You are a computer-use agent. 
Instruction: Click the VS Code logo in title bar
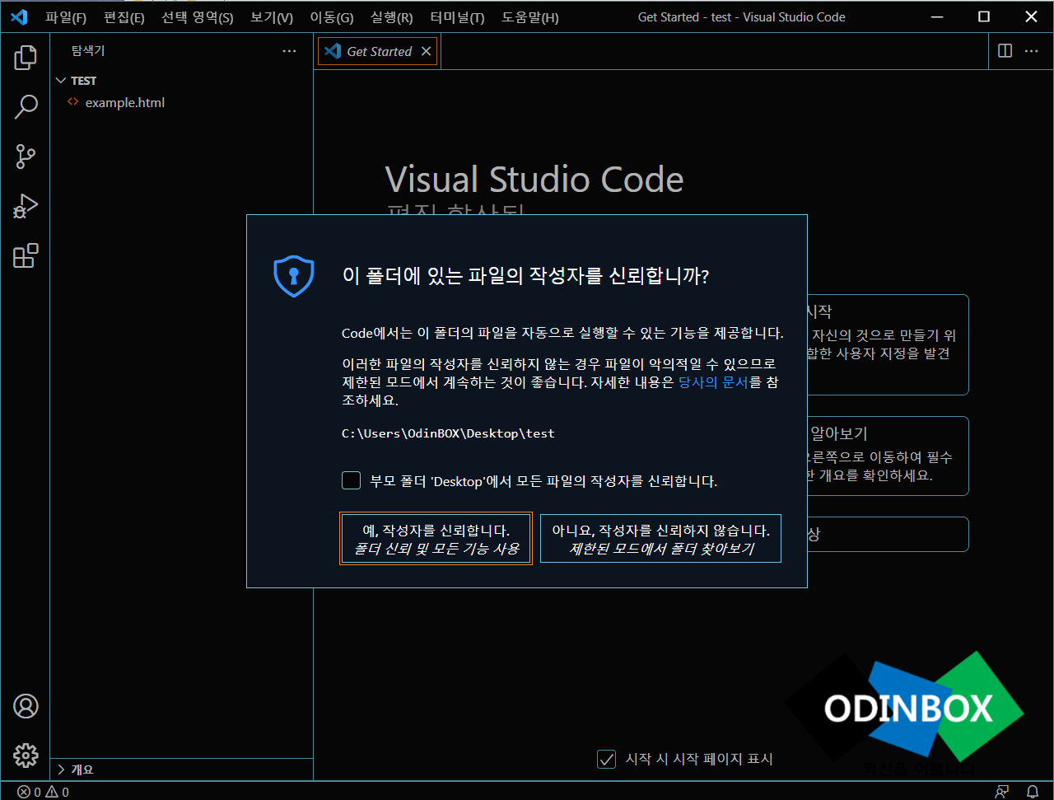[19, 16]
